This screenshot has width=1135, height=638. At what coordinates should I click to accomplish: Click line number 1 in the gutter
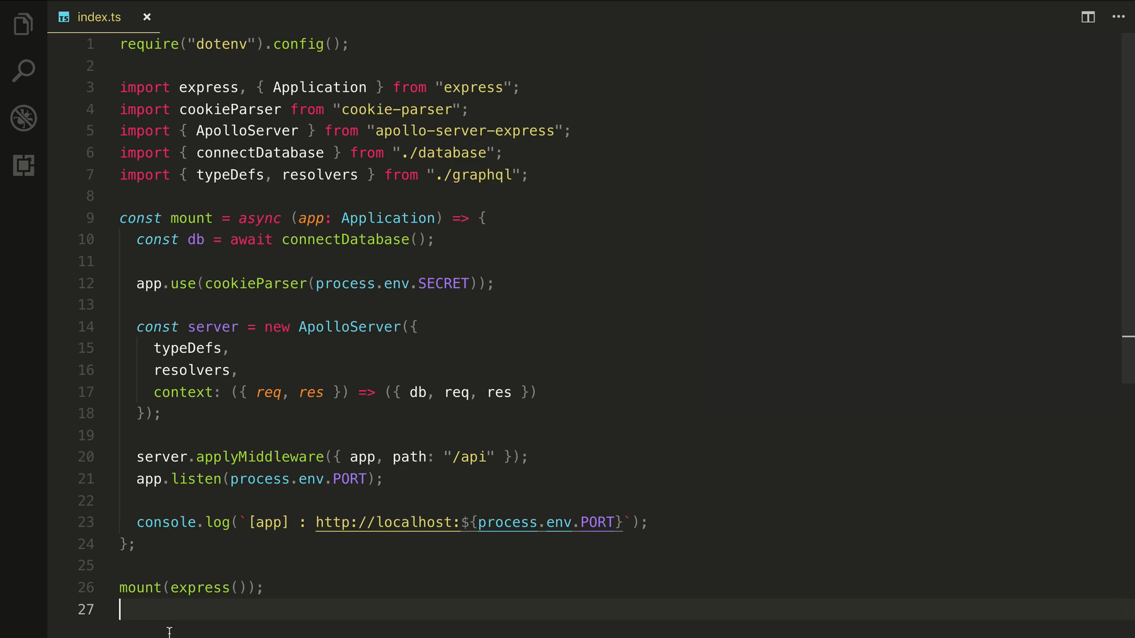(x=90, y=44)
